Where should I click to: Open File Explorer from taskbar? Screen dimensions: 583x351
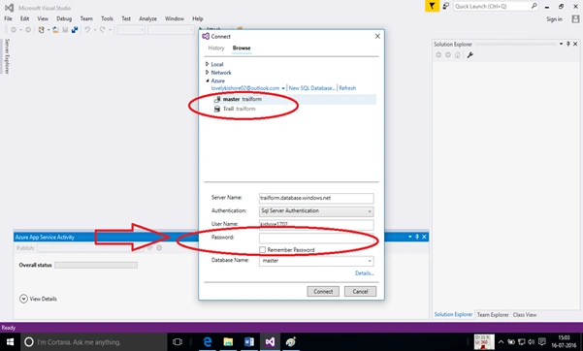point(228,341)
